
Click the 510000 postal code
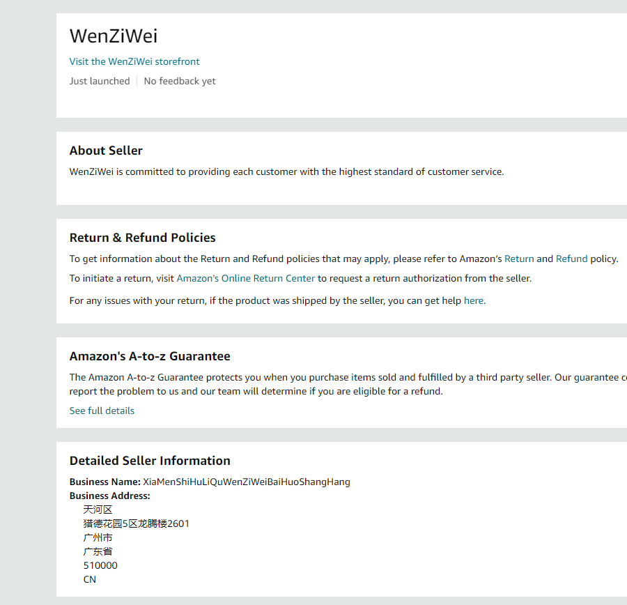[x=100, y=565]
